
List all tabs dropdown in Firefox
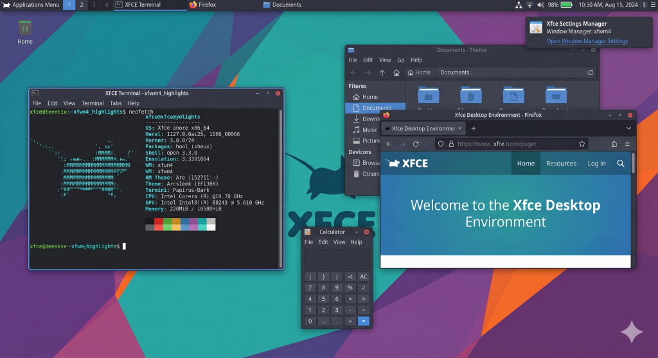point(628,128)
